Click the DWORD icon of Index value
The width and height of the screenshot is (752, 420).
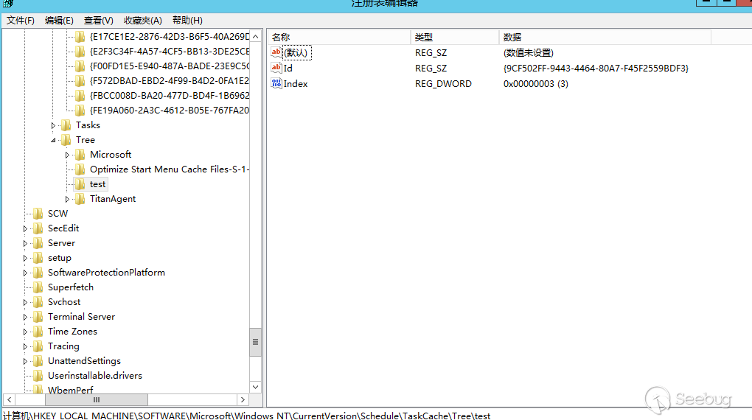(276, 83)
